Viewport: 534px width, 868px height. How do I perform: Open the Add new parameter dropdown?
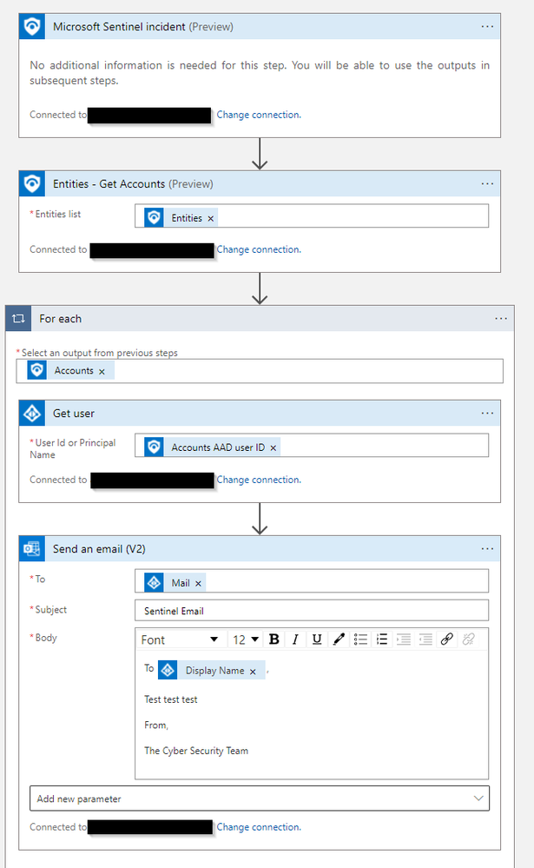(x=260, y=798)
